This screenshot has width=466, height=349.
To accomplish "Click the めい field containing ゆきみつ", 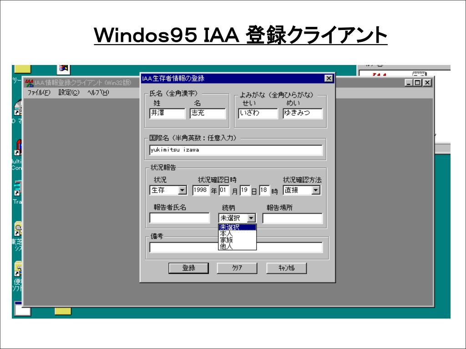I will (303, 113).
